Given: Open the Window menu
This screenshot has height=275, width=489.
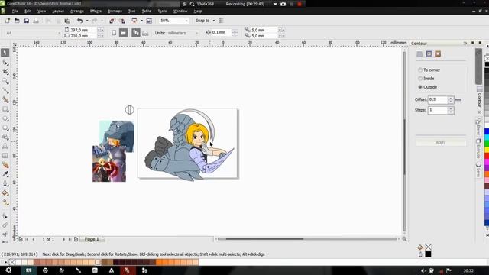Looking at the screenshot, I should pyautogui.click(x=180, y=11).
